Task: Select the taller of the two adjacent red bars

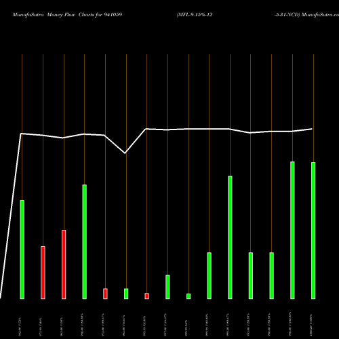Action: pos(64,264)
